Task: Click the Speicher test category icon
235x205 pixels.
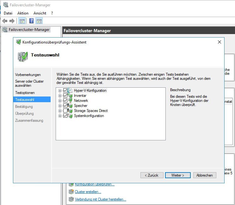Action: (x=70, y=105)
